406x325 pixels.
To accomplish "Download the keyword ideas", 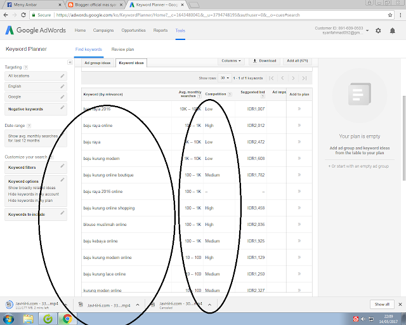I will coord(265,61).
